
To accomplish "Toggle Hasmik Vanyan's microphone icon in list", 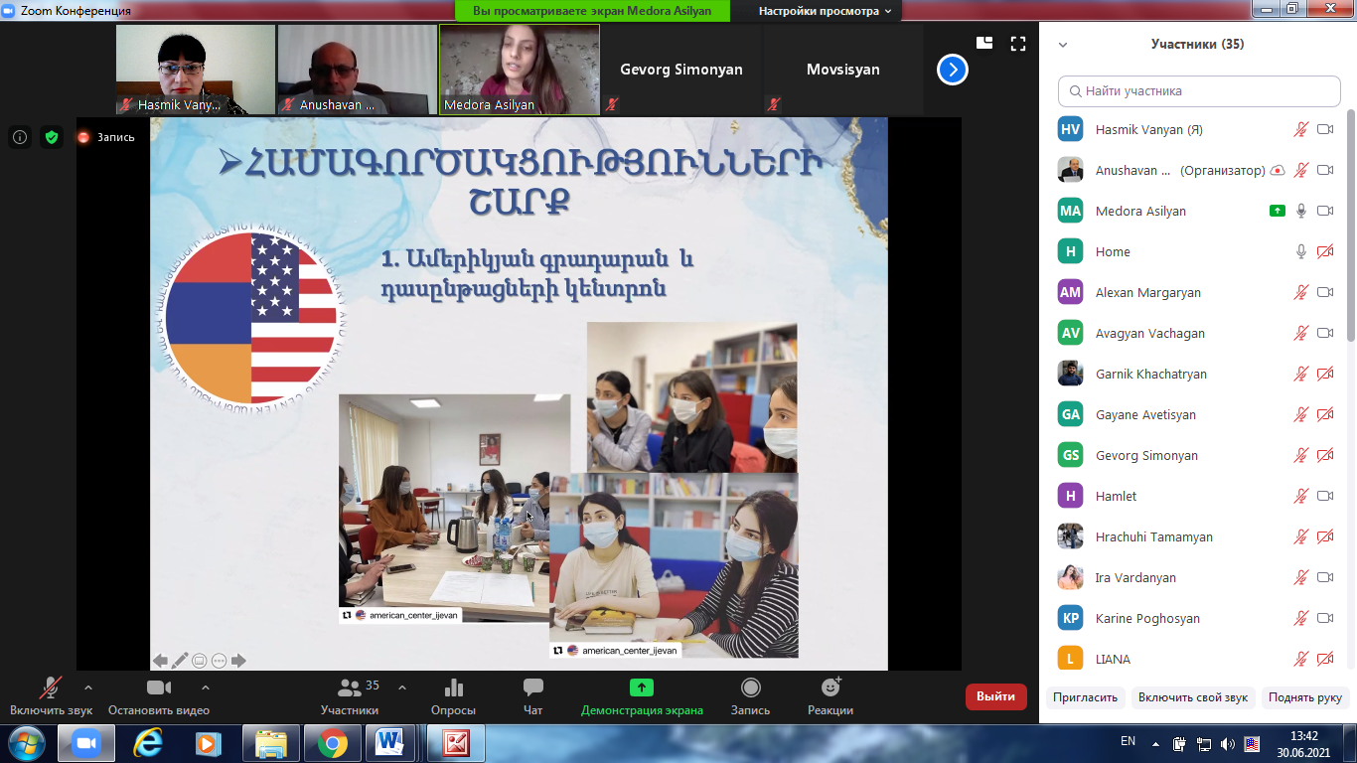I will point(1301,129).
